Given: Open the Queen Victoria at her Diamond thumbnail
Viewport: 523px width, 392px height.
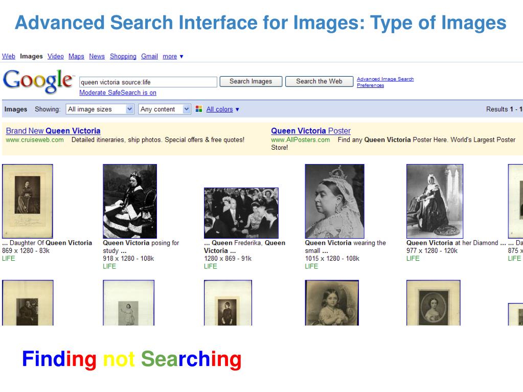Looking at the screenshot, I should point(435,201).
